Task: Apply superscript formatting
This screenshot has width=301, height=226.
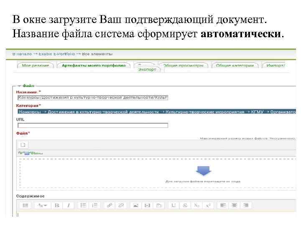Action: 208,205
